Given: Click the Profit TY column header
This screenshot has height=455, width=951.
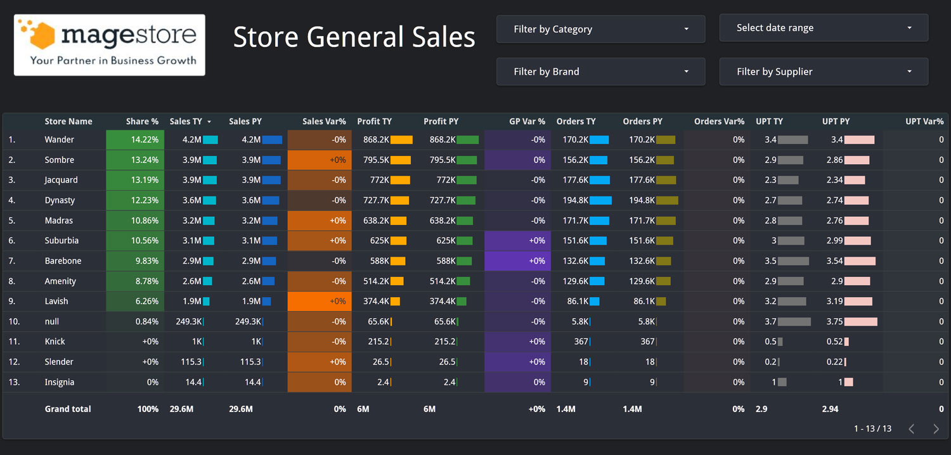Looking at the screenshot, I should click(x=374, y=122).
